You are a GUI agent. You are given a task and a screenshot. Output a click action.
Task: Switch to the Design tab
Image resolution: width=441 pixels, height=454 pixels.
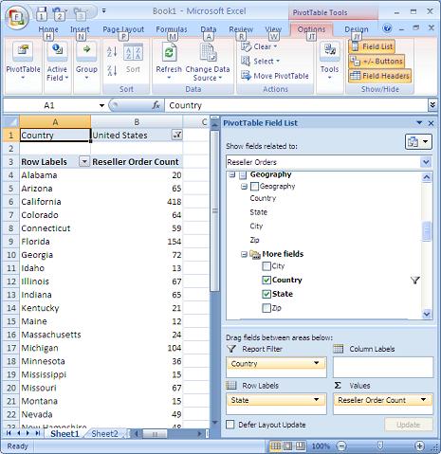point(357,29)
